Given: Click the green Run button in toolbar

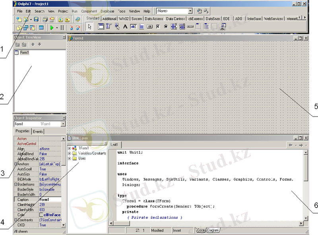Looking at the screenshot, I should [51, 27].
